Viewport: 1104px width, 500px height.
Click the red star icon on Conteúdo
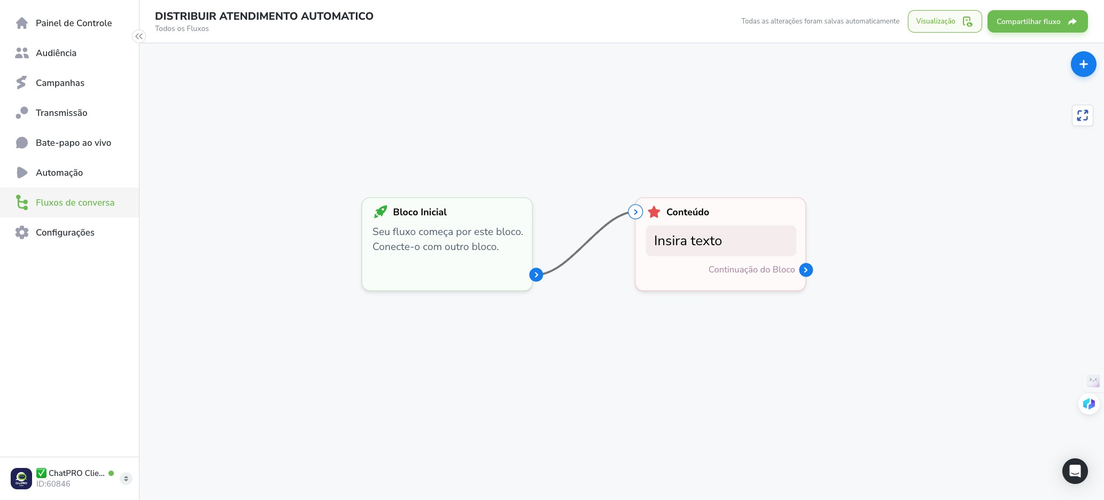654,212
